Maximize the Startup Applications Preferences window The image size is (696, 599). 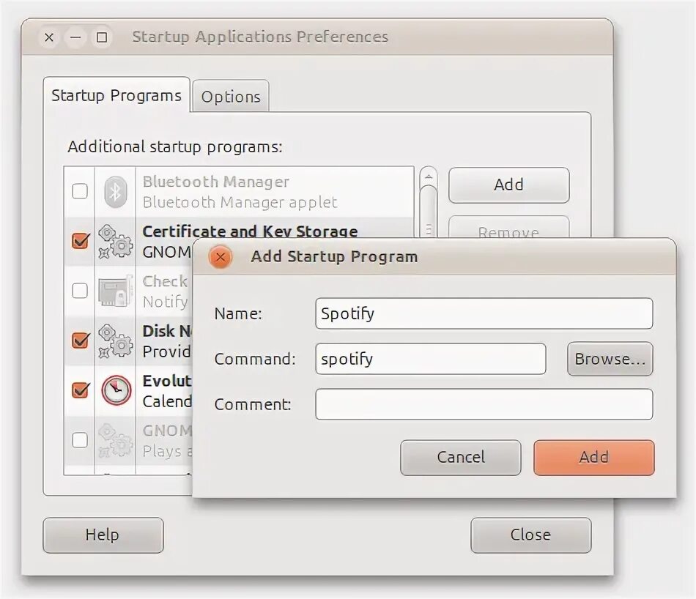click(x=102, y=37)
